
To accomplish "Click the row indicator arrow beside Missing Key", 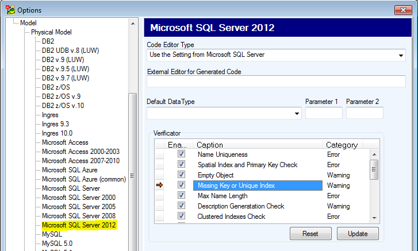I will click(159, 186).
